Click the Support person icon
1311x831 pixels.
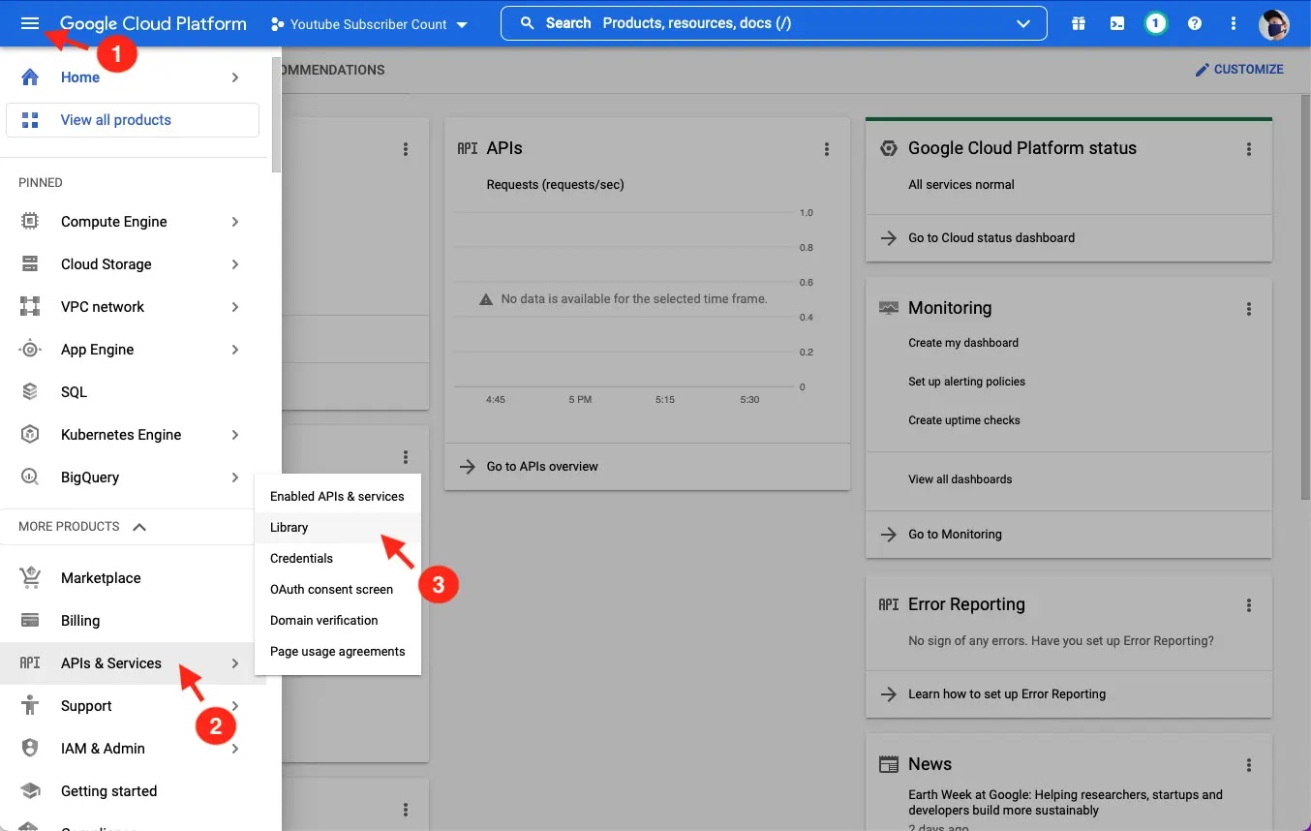click(30, 706)
